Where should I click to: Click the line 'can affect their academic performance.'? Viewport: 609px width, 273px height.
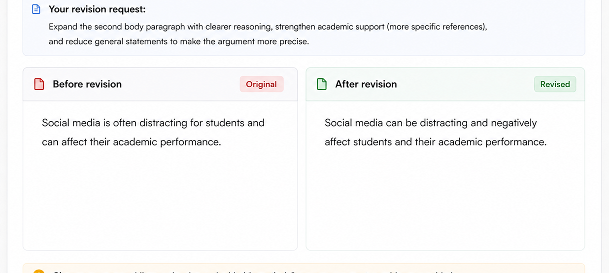pos(132,142)
